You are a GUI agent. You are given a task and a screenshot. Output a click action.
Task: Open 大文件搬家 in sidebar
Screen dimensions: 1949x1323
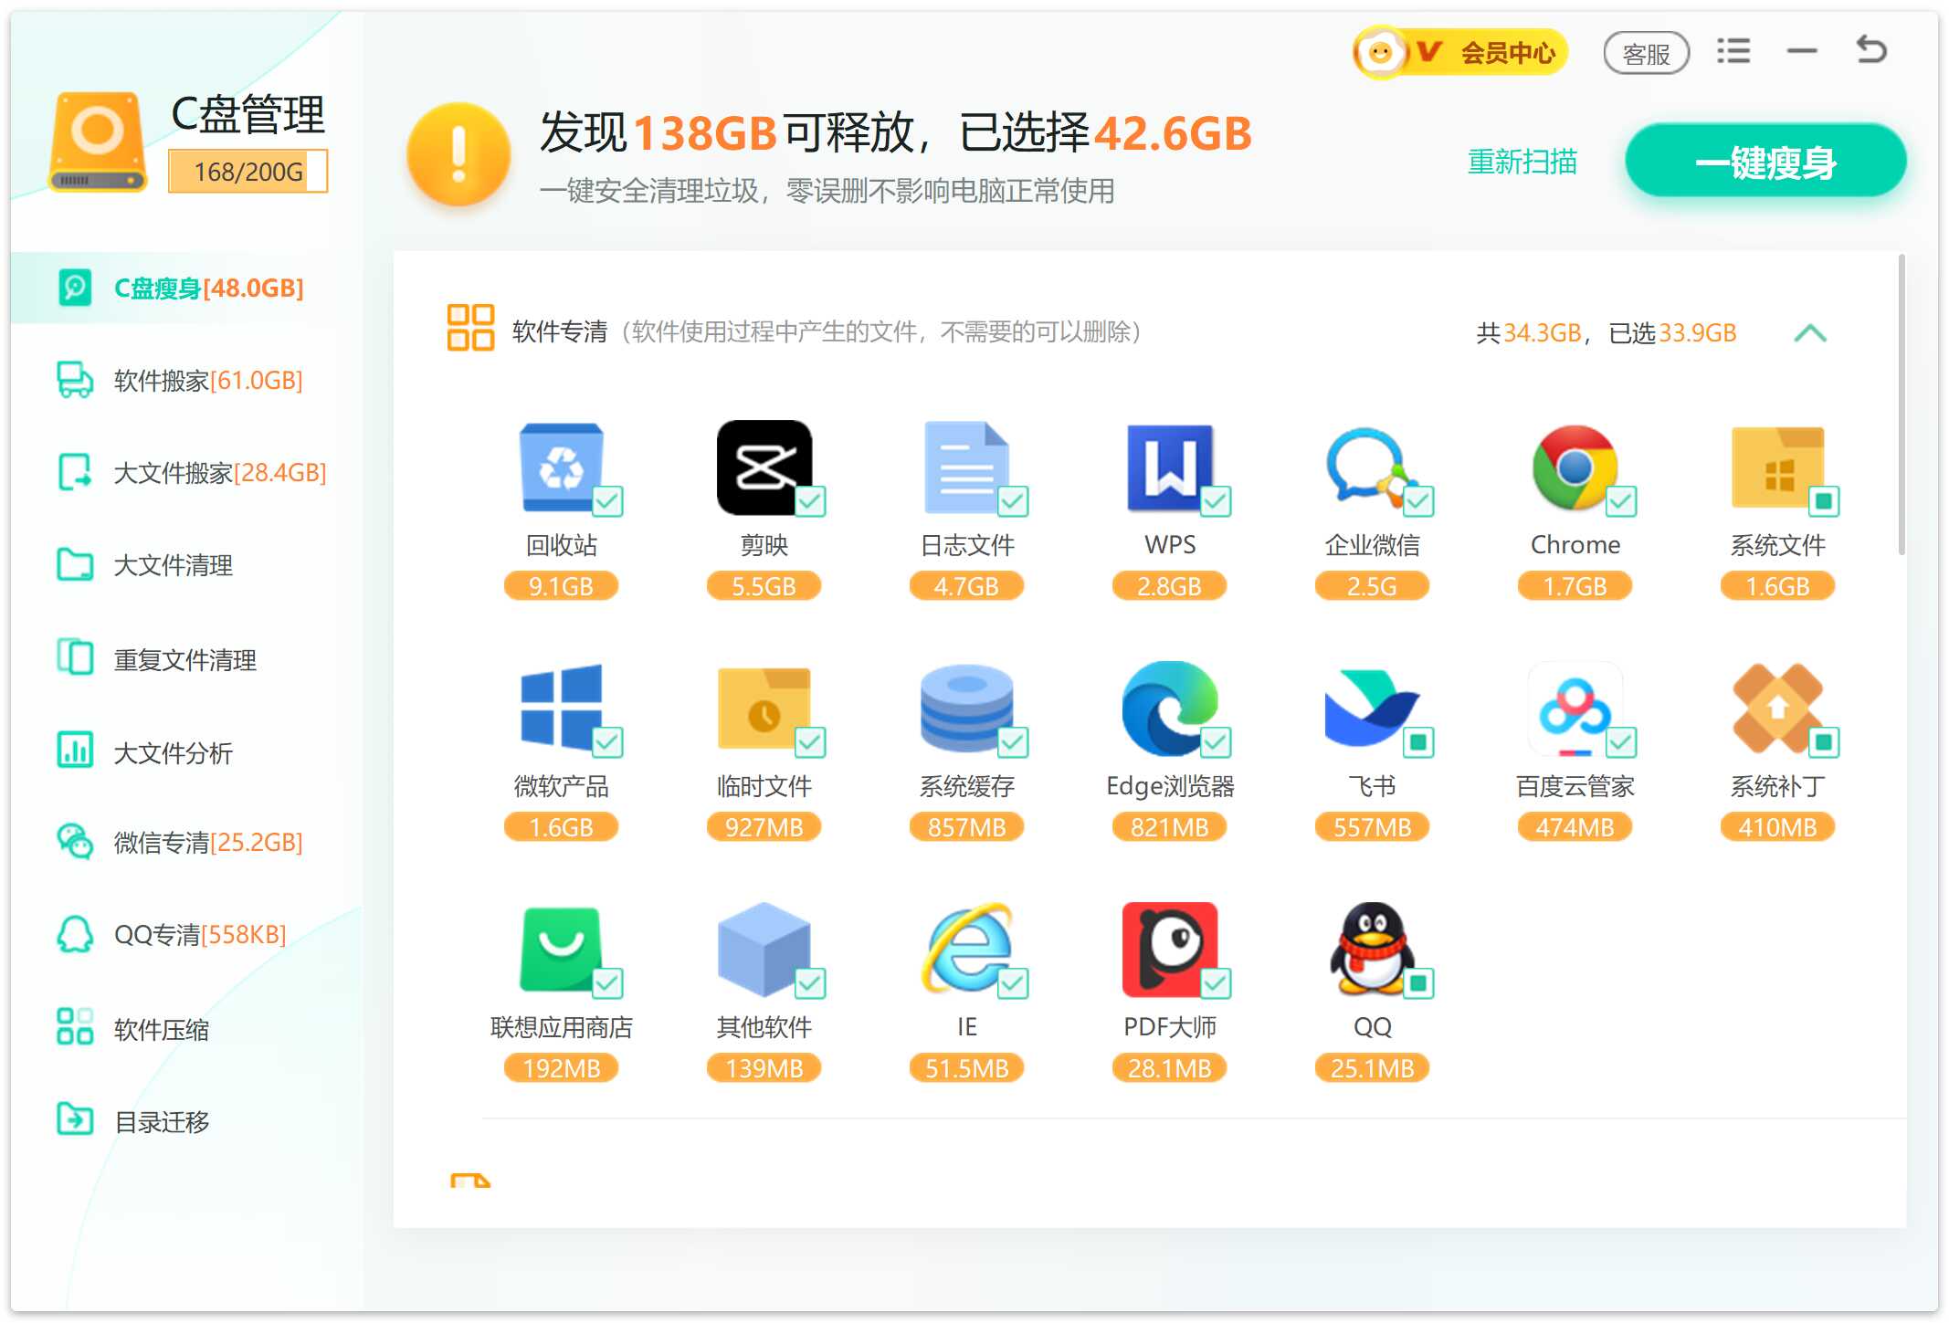[x=186, y=473]
